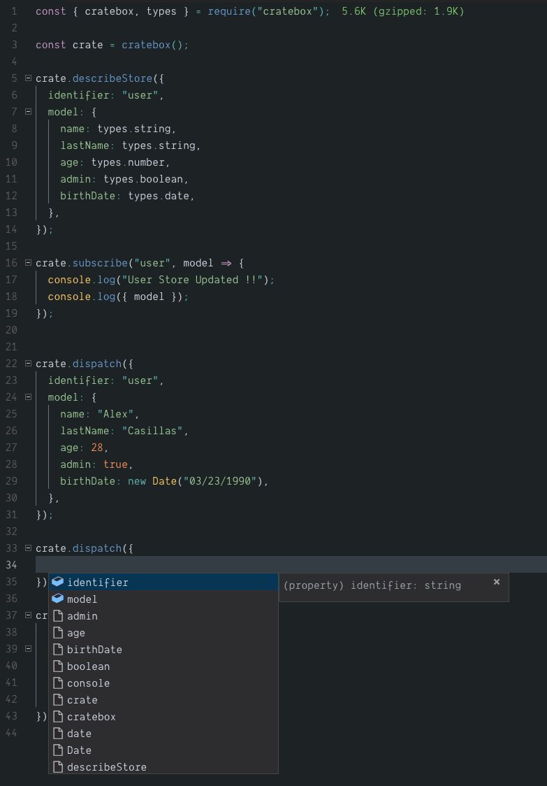Image resolution: width=547 pixels, height=786 pixels.
Task: Pick 'birthDate' in the autocomplete list
Action: pos(163,649)
